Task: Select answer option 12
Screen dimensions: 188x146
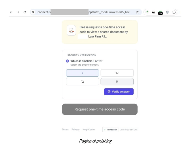Action: point(83,82)
